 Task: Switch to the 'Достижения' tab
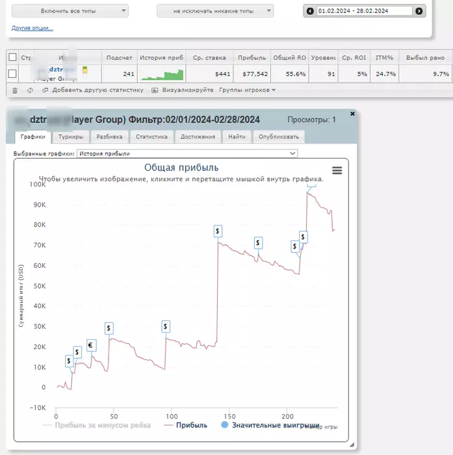tap(198, 137)
